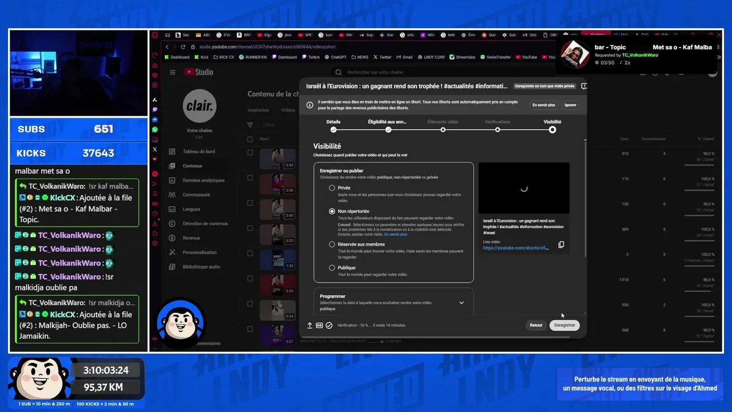This screenshot has height=412, width=732.
Task: Open Communauté in Studio sidebar
Action: click(x=196, y=195)
